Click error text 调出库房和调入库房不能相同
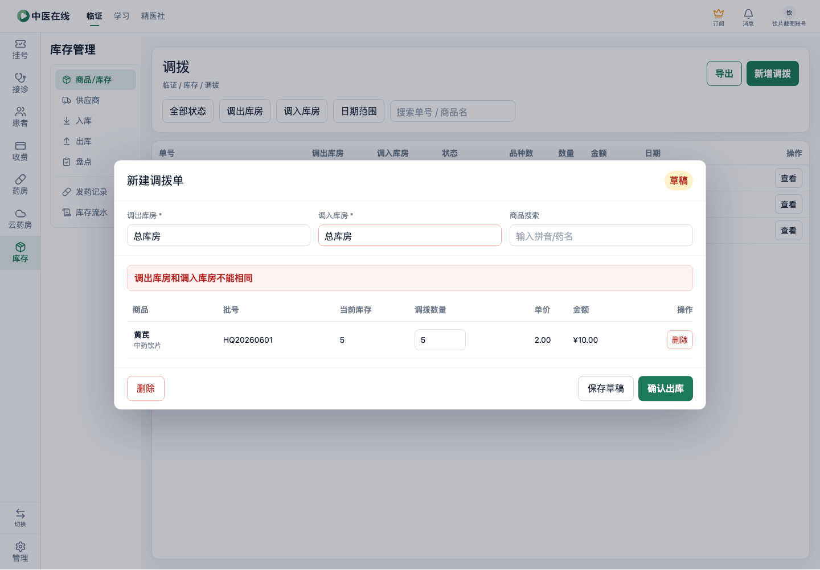 coord(194,278)
